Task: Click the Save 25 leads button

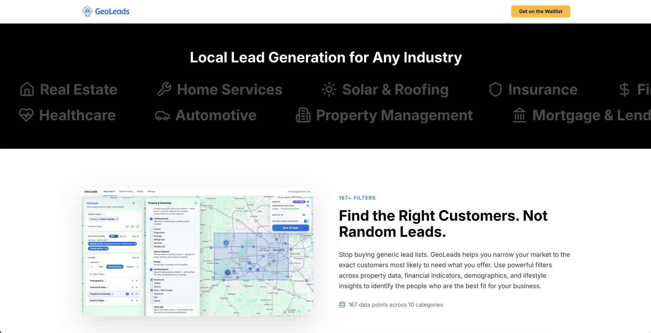Action: [291, 228]
